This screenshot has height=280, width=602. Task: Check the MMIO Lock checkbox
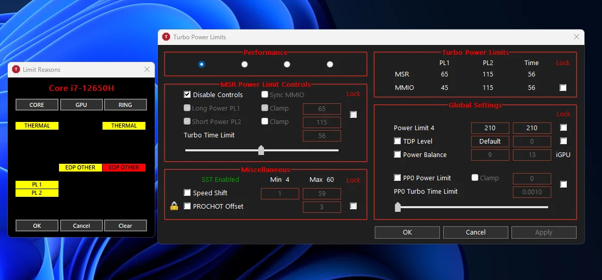click(x=563, y=88)
